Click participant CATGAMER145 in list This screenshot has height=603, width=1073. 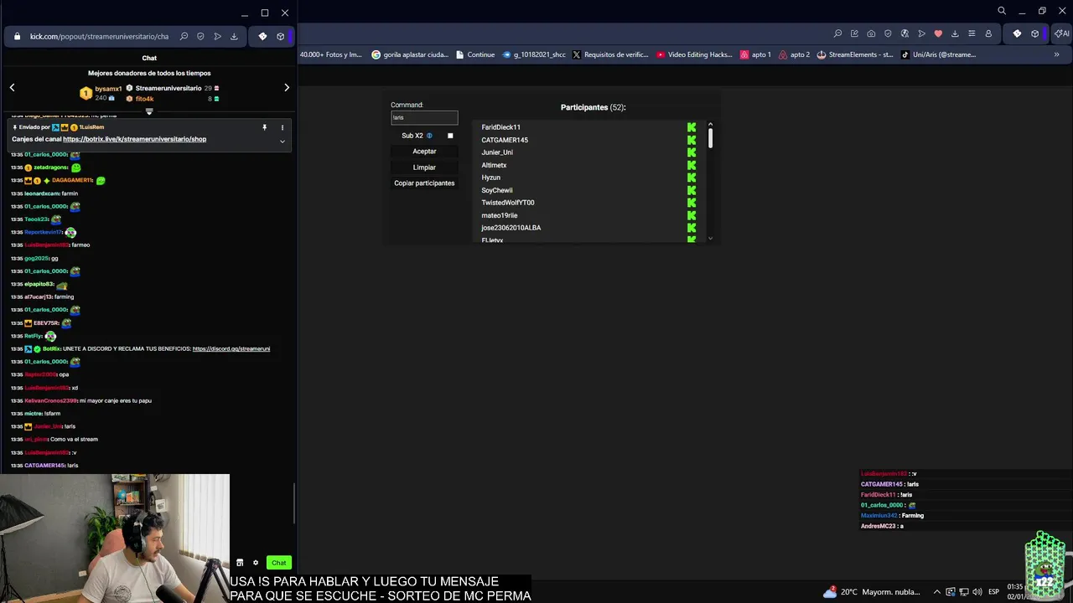[505, 140]
